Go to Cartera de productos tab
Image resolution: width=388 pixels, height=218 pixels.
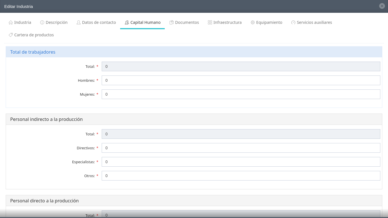34,35
